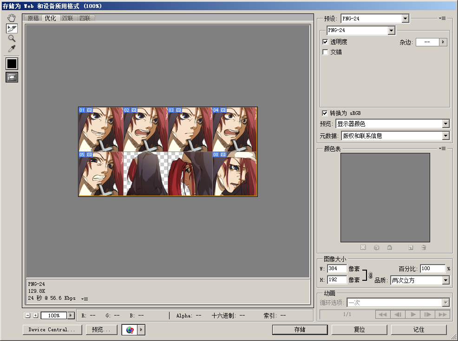Viewport: 458px width, 341px height.
Task: Click the slice 02 image badge icon
Action: (x=134, y=110)
